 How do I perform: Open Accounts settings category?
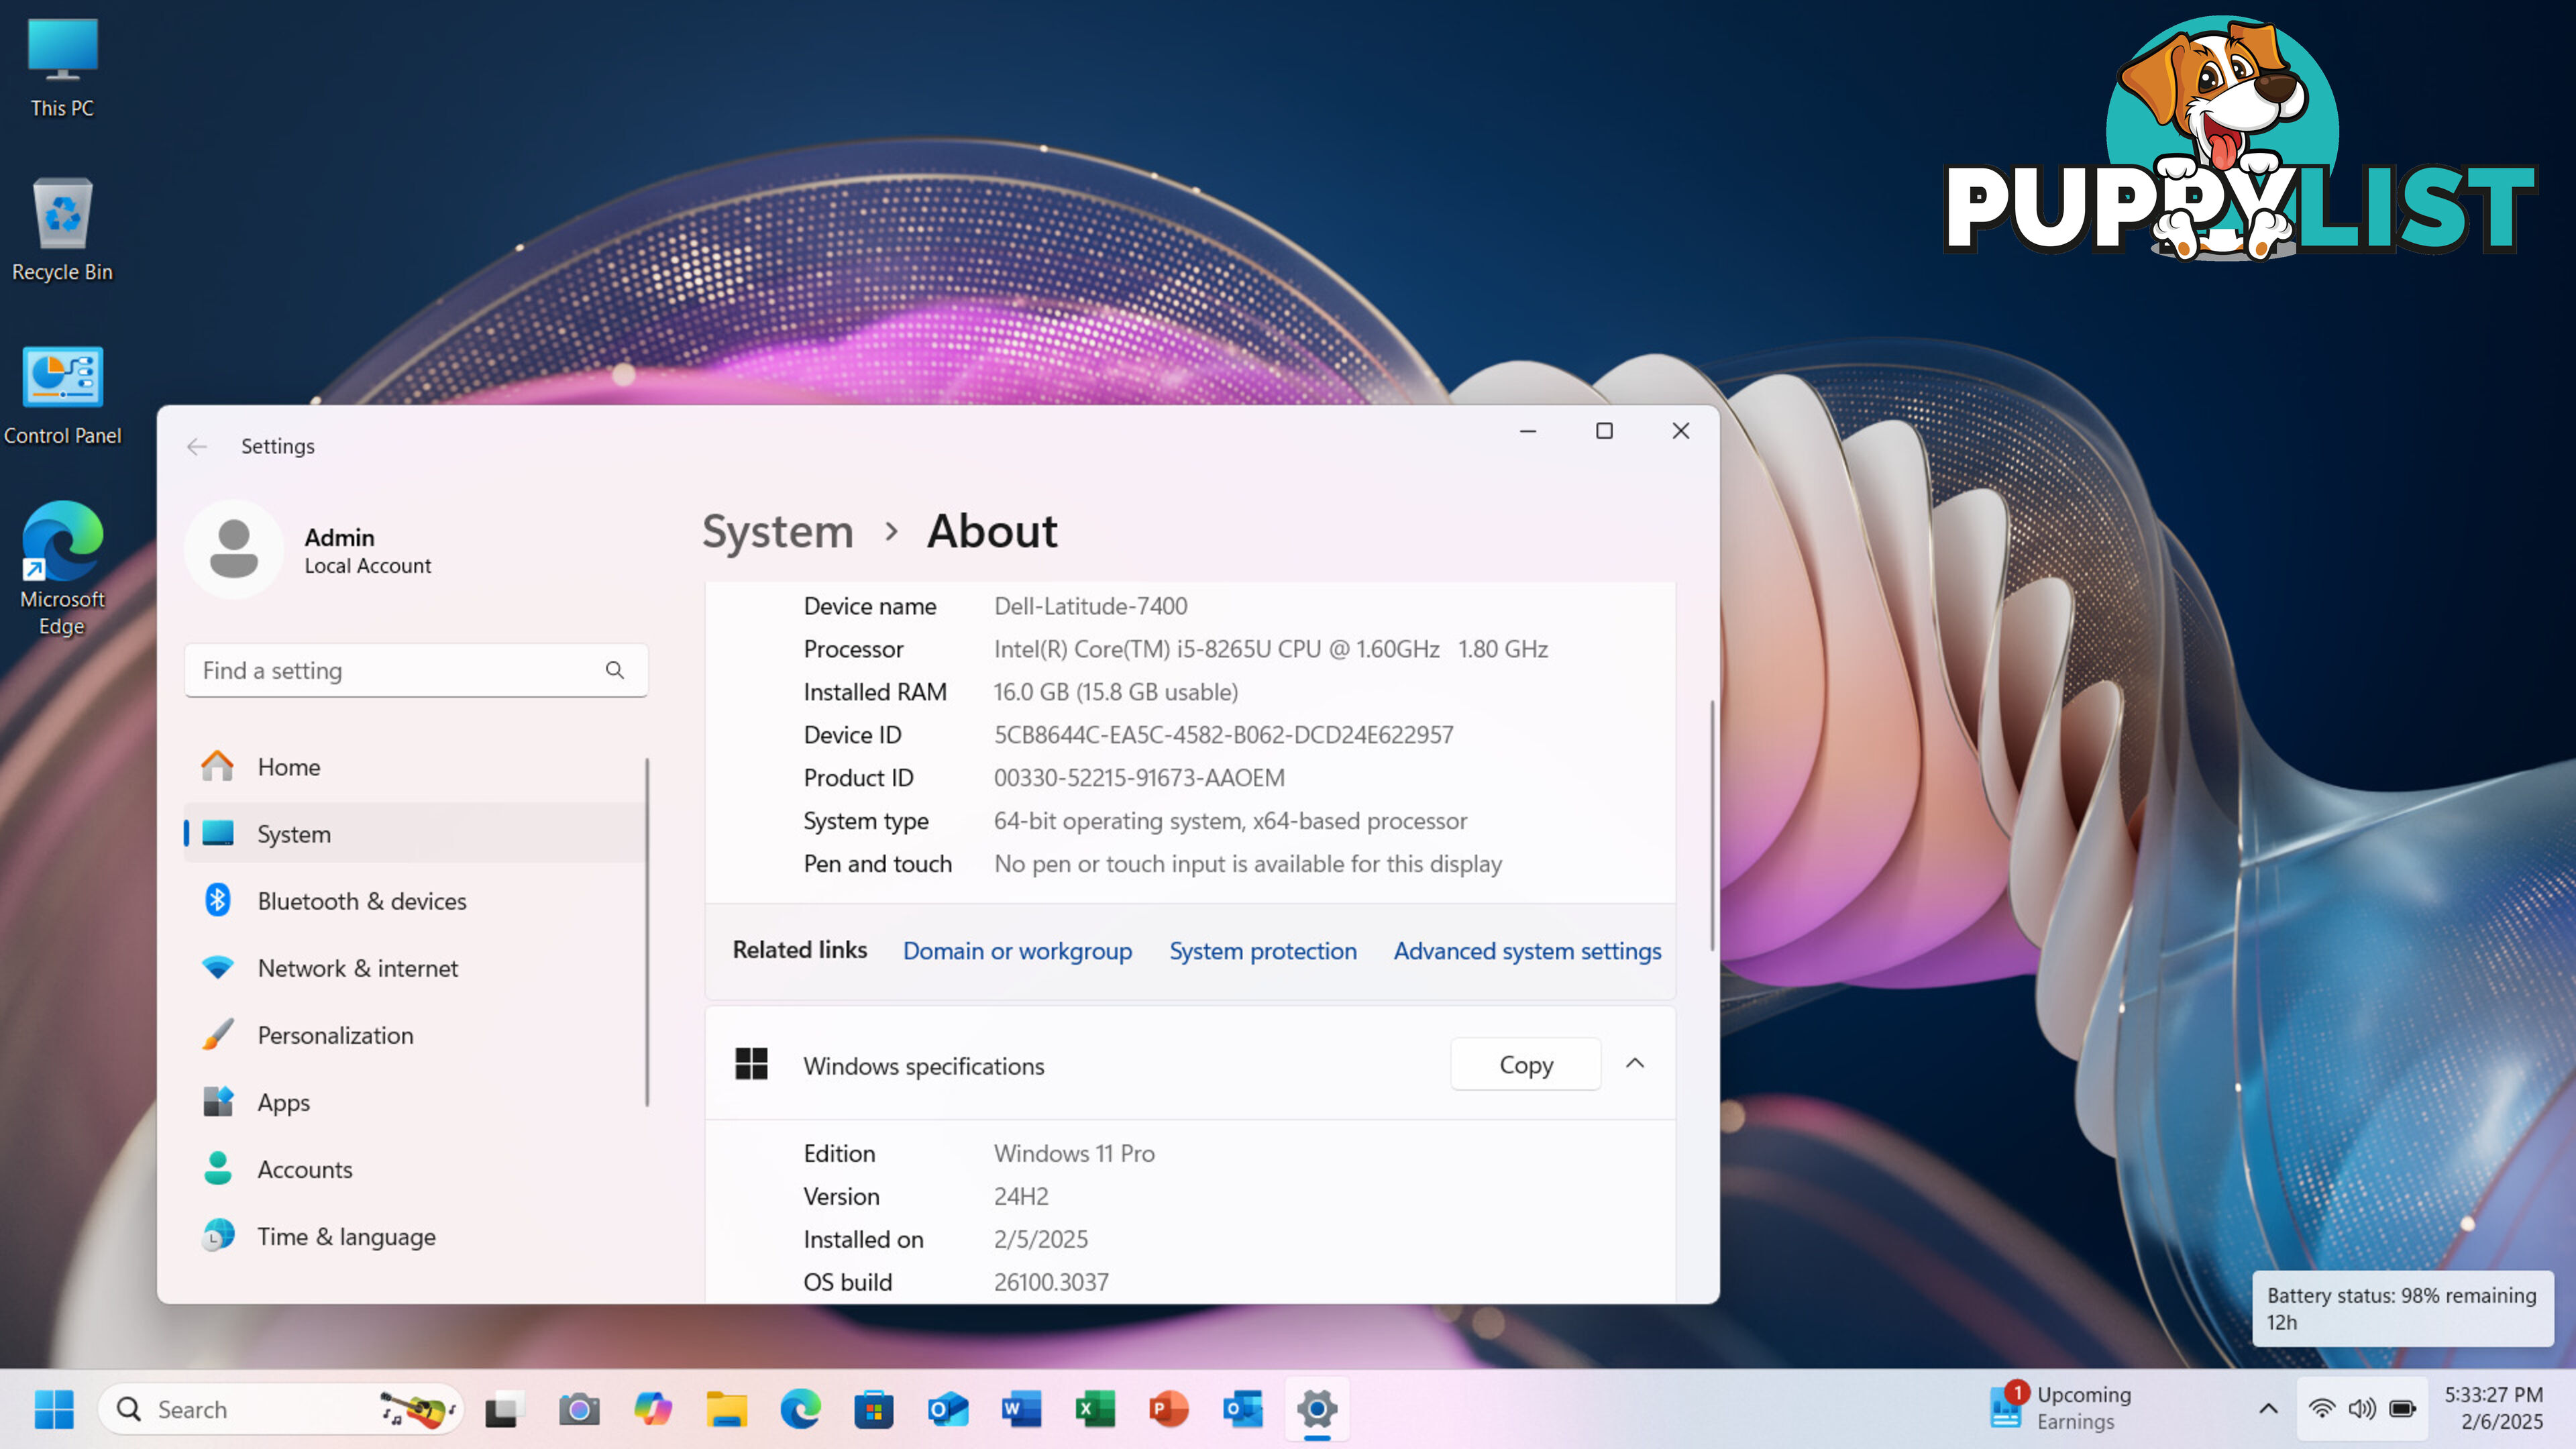tap(415, 1169)
